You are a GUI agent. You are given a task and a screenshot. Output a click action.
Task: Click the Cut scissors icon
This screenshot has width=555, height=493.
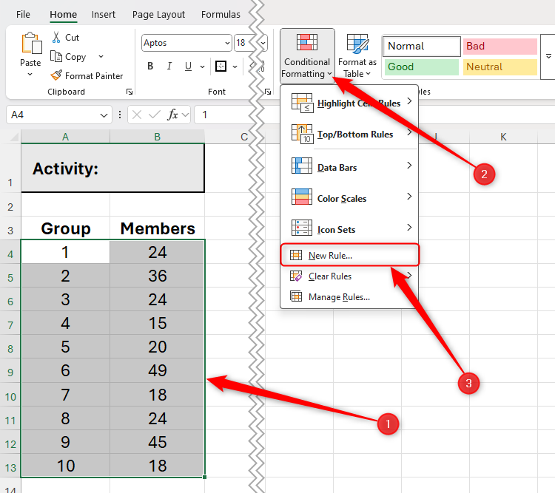(x=57, y=38)
